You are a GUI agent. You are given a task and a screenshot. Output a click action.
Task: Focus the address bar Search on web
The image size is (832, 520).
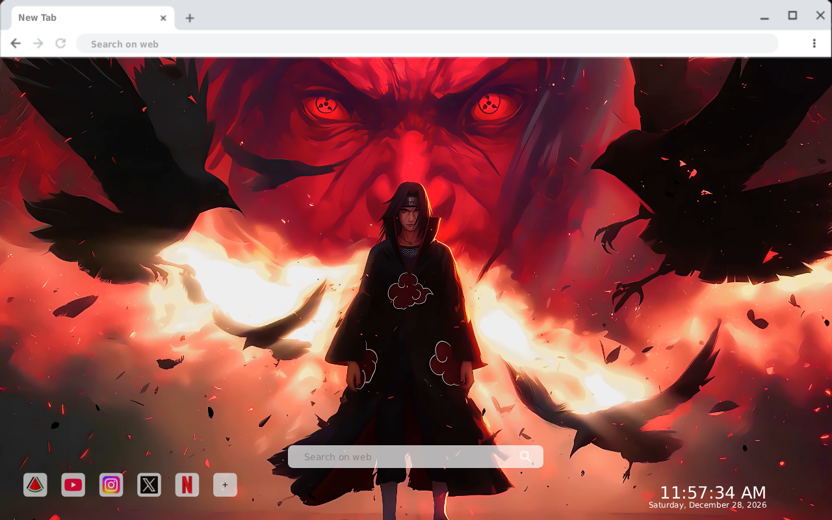[427, 44]
